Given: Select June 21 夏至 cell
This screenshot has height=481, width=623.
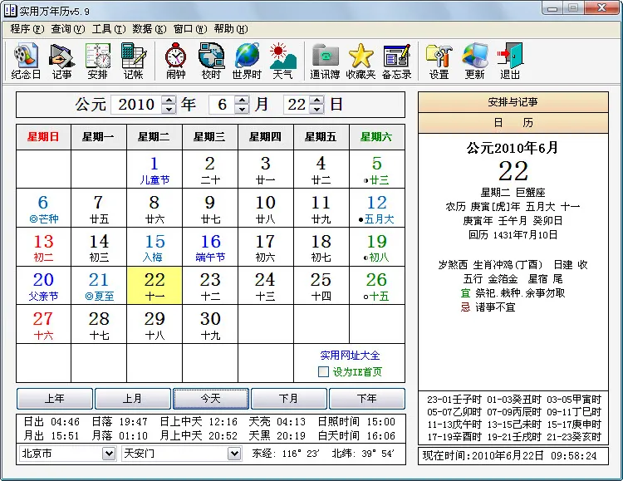Looking at the screenshot, I should pos(99,285).
